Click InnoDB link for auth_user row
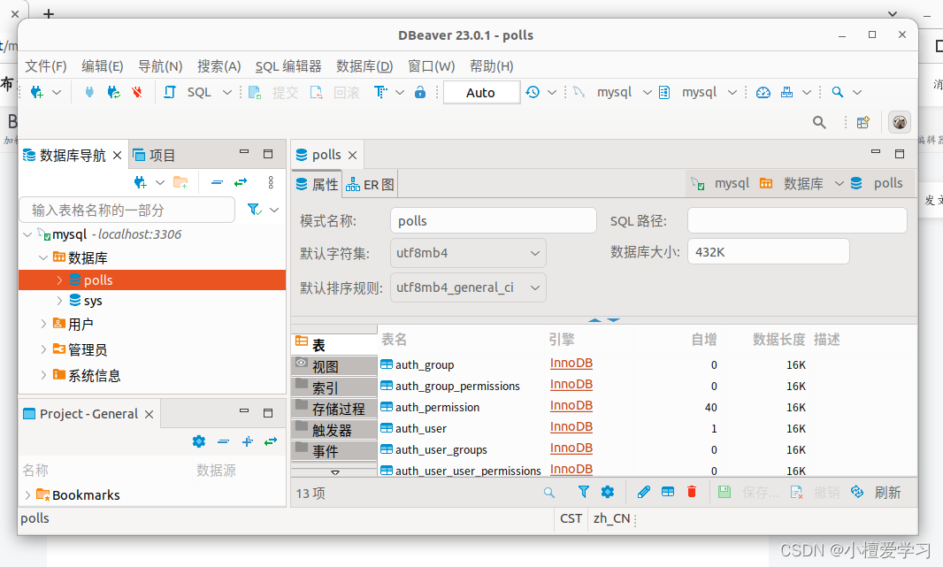The height and width of the screenshot is (567, 943). tap(571, 427)
